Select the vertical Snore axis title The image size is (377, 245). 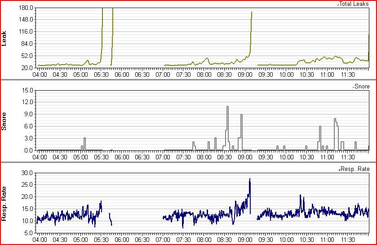coord(4,121)
